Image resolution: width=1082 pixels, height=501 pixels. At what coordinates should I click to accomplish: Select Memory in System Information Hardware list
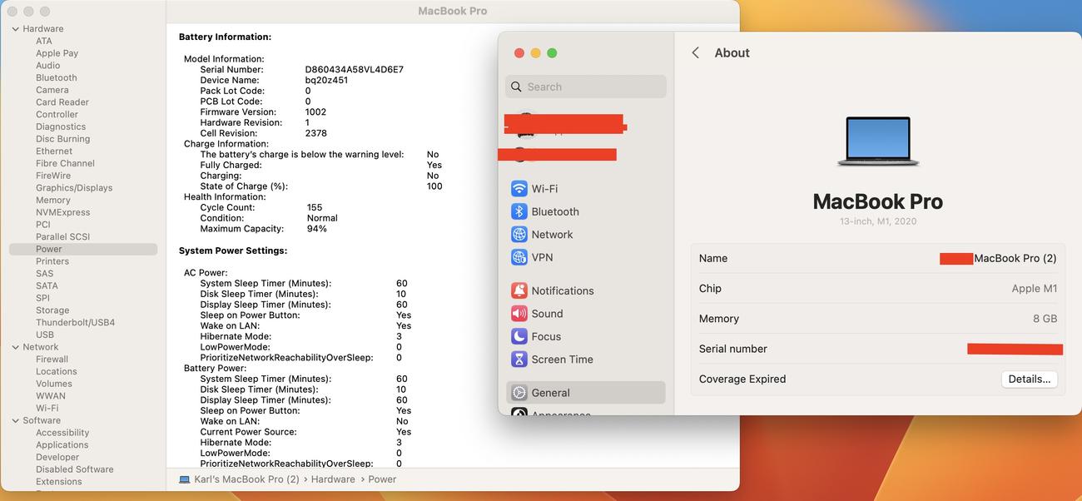[53, 200]
